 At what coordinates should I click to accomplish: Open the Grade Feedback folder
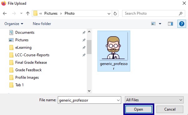(x=28, y=70)
